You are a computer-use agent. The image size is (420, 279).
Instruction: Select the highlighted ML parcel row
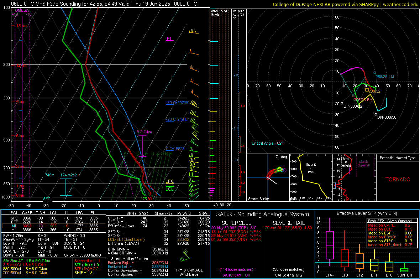(54, 226)
